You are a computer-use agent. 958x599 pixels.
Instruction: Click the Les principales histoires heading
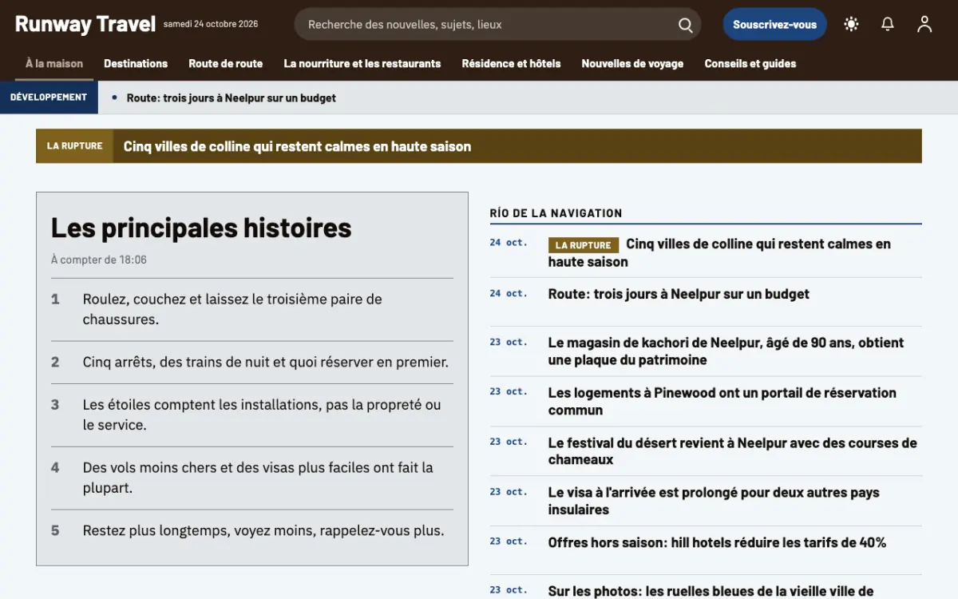tap(201, 228)
